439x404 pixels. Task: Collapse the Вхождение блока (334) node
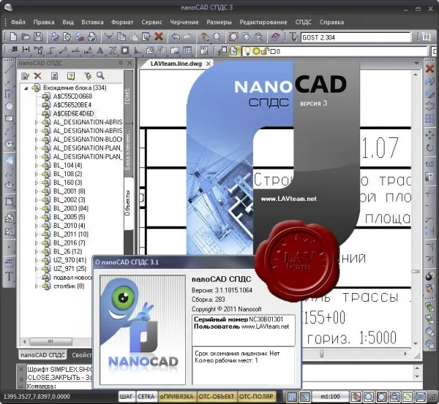(x=26, y=88)
